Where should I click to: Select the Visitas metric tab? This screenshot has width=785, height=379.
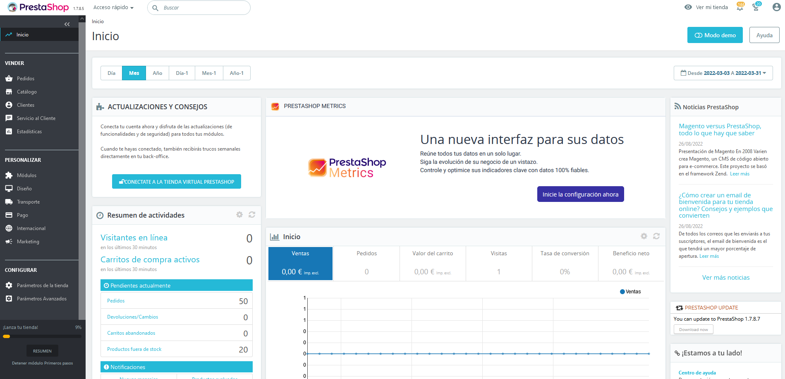pyautogui.click(x=499, y=264)
